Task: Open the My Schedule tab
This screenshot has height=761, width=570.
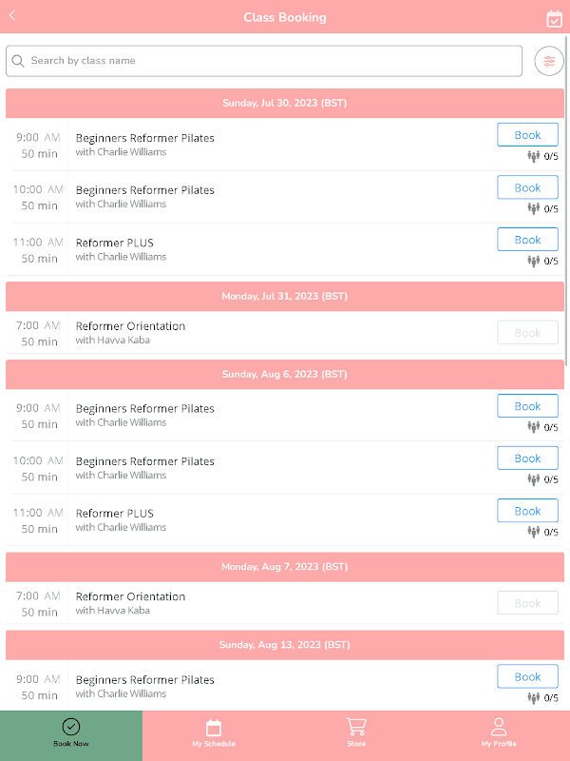Action: click(214, 733)
